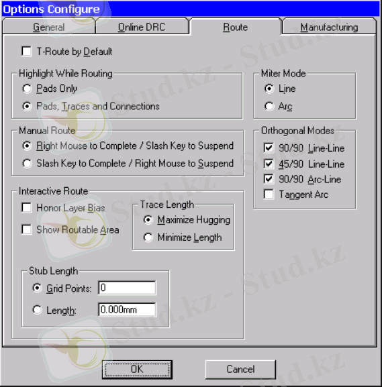Confirm settings with OK button

pos(137,370)
